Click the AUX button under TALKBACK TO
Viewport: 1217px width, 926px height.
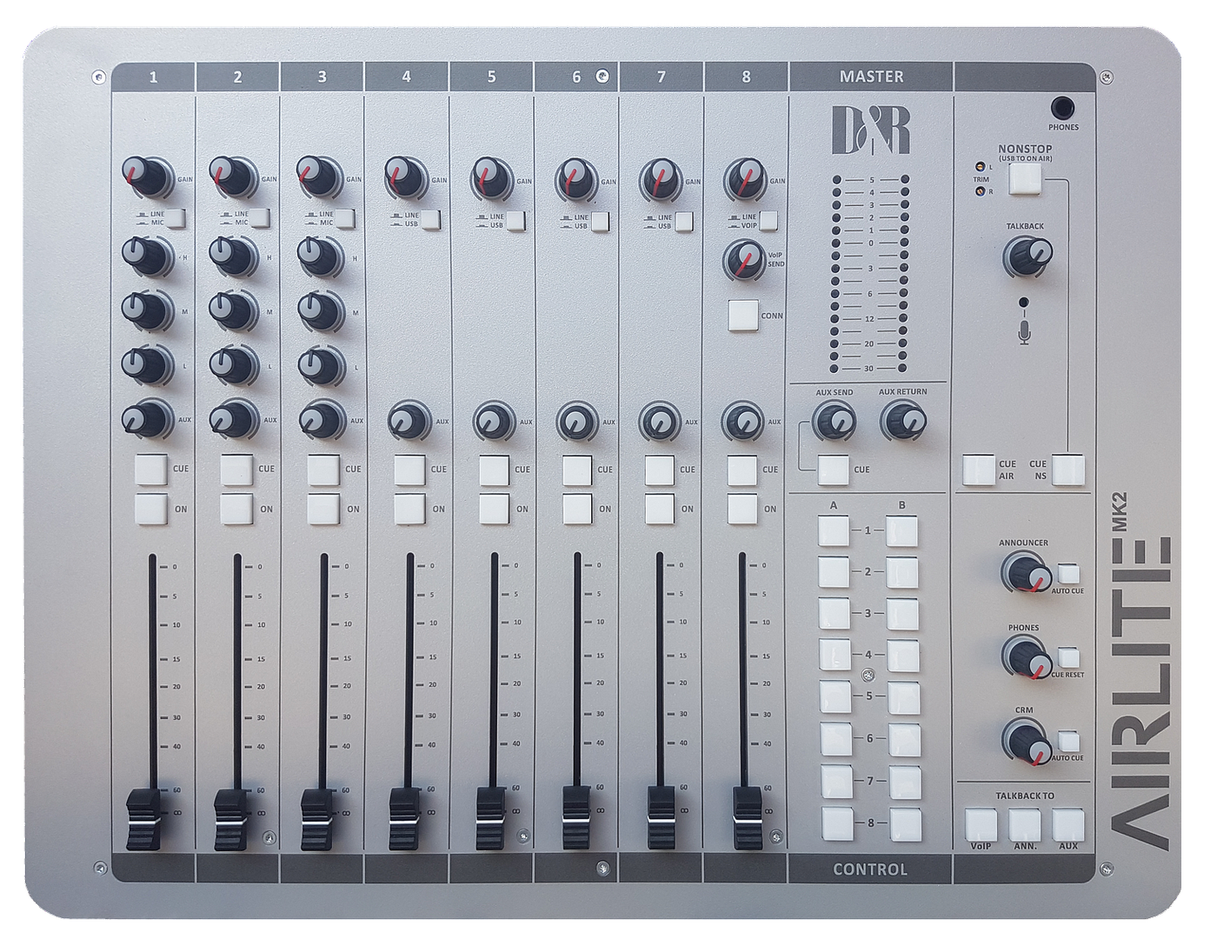[1068, 823]
